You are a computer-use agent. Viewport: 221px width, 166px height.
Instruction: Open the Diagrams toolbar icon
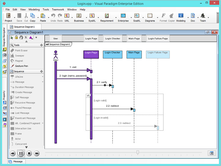coord(150,15)
